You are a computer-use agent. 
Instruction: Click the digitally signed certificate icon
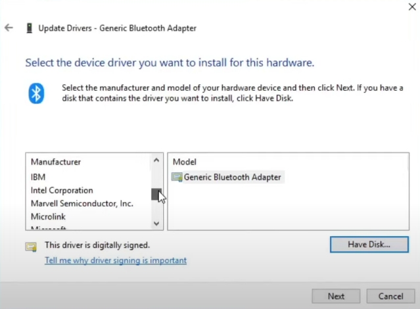[31, 247]
